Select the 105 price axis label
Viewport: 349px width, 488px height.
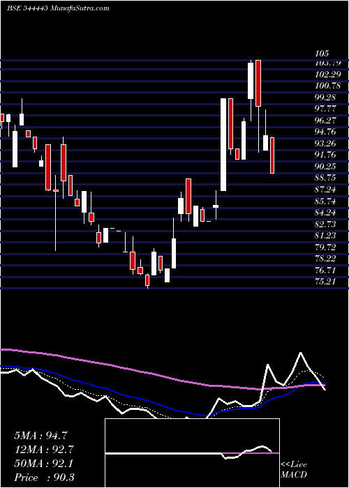[x=322, y=54]
